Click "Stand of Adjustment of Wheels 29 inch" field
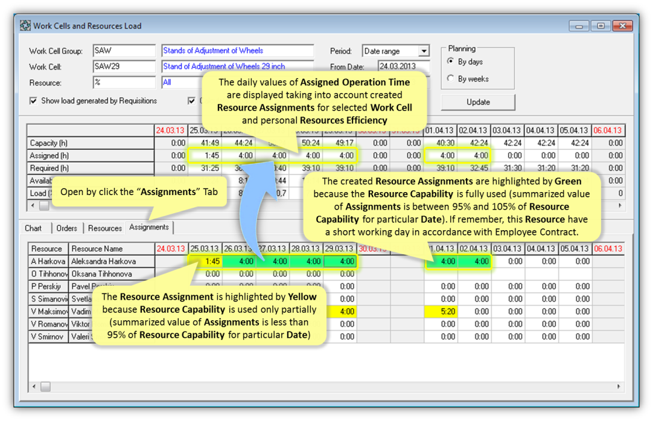This screenshot has width=653, height=421. click(237, 66)
